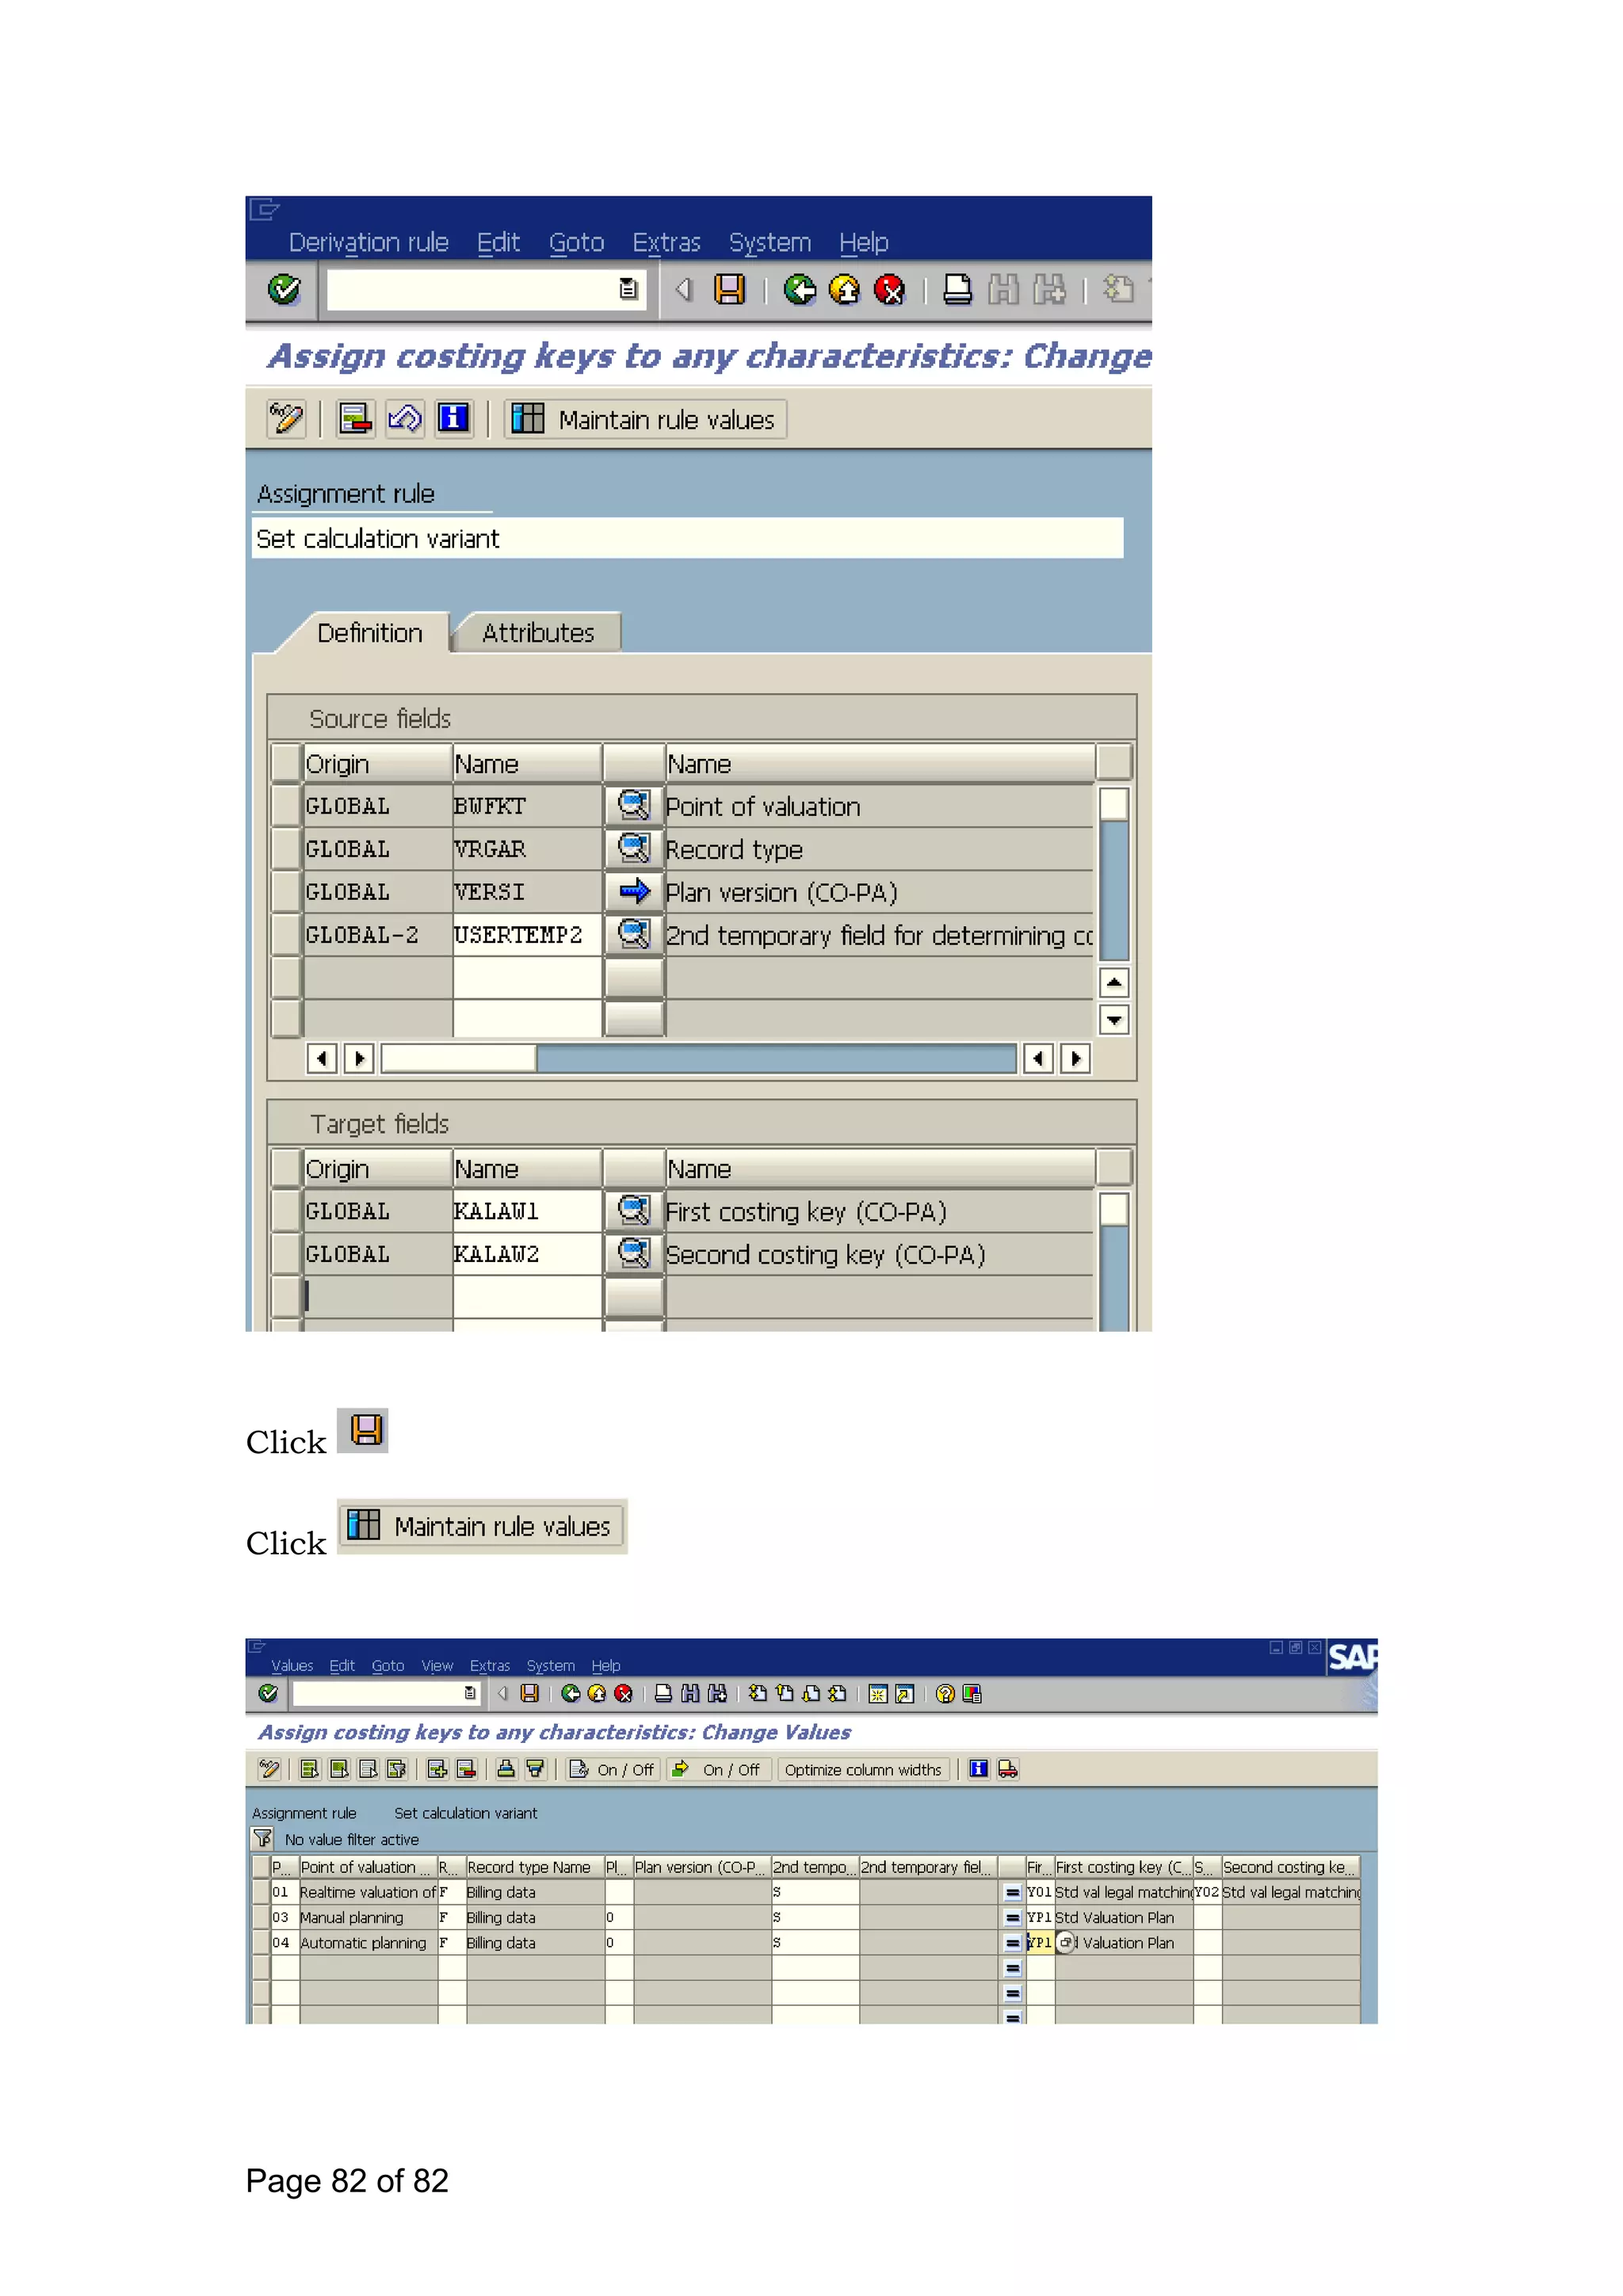Click the Print icon in top toolbar
Screen dimensions: 1623x2296
point(957,290)
